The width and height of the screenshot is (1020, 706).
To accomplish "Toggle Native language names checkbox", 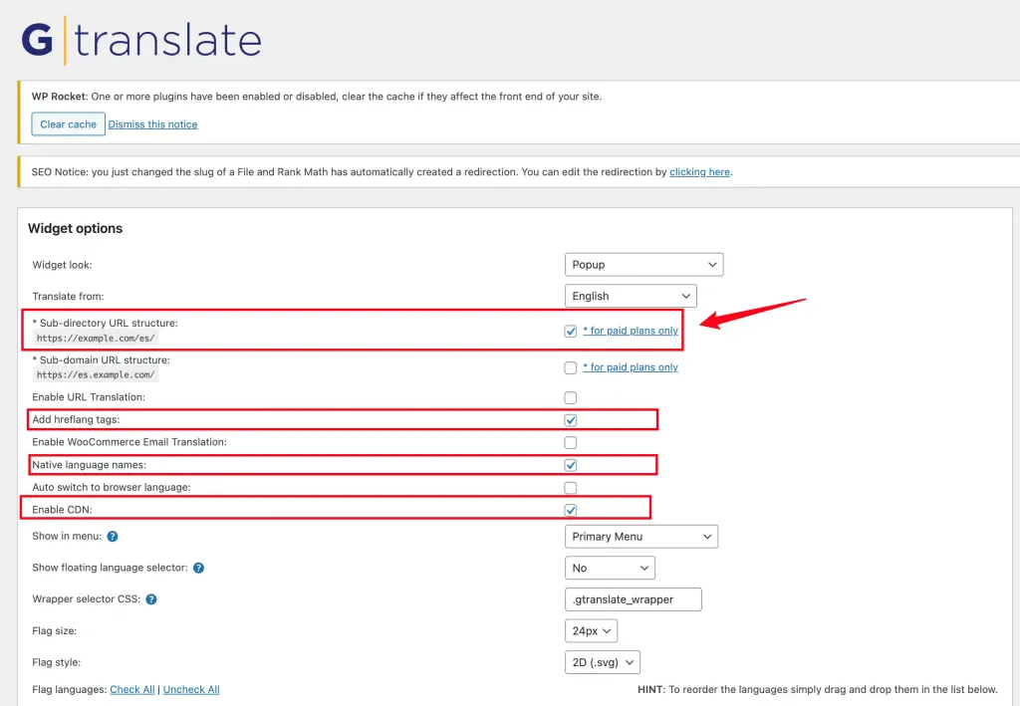I will click(571, 465).
